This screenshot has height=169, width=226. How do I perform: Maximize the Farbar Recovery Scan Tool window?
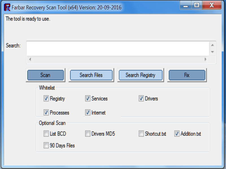click(x=197, y=5)
